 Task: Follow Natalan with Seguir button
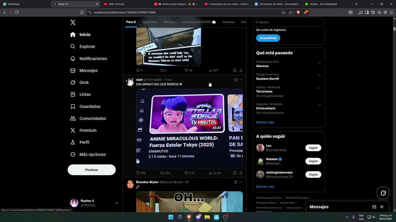[x=313, y=161]
